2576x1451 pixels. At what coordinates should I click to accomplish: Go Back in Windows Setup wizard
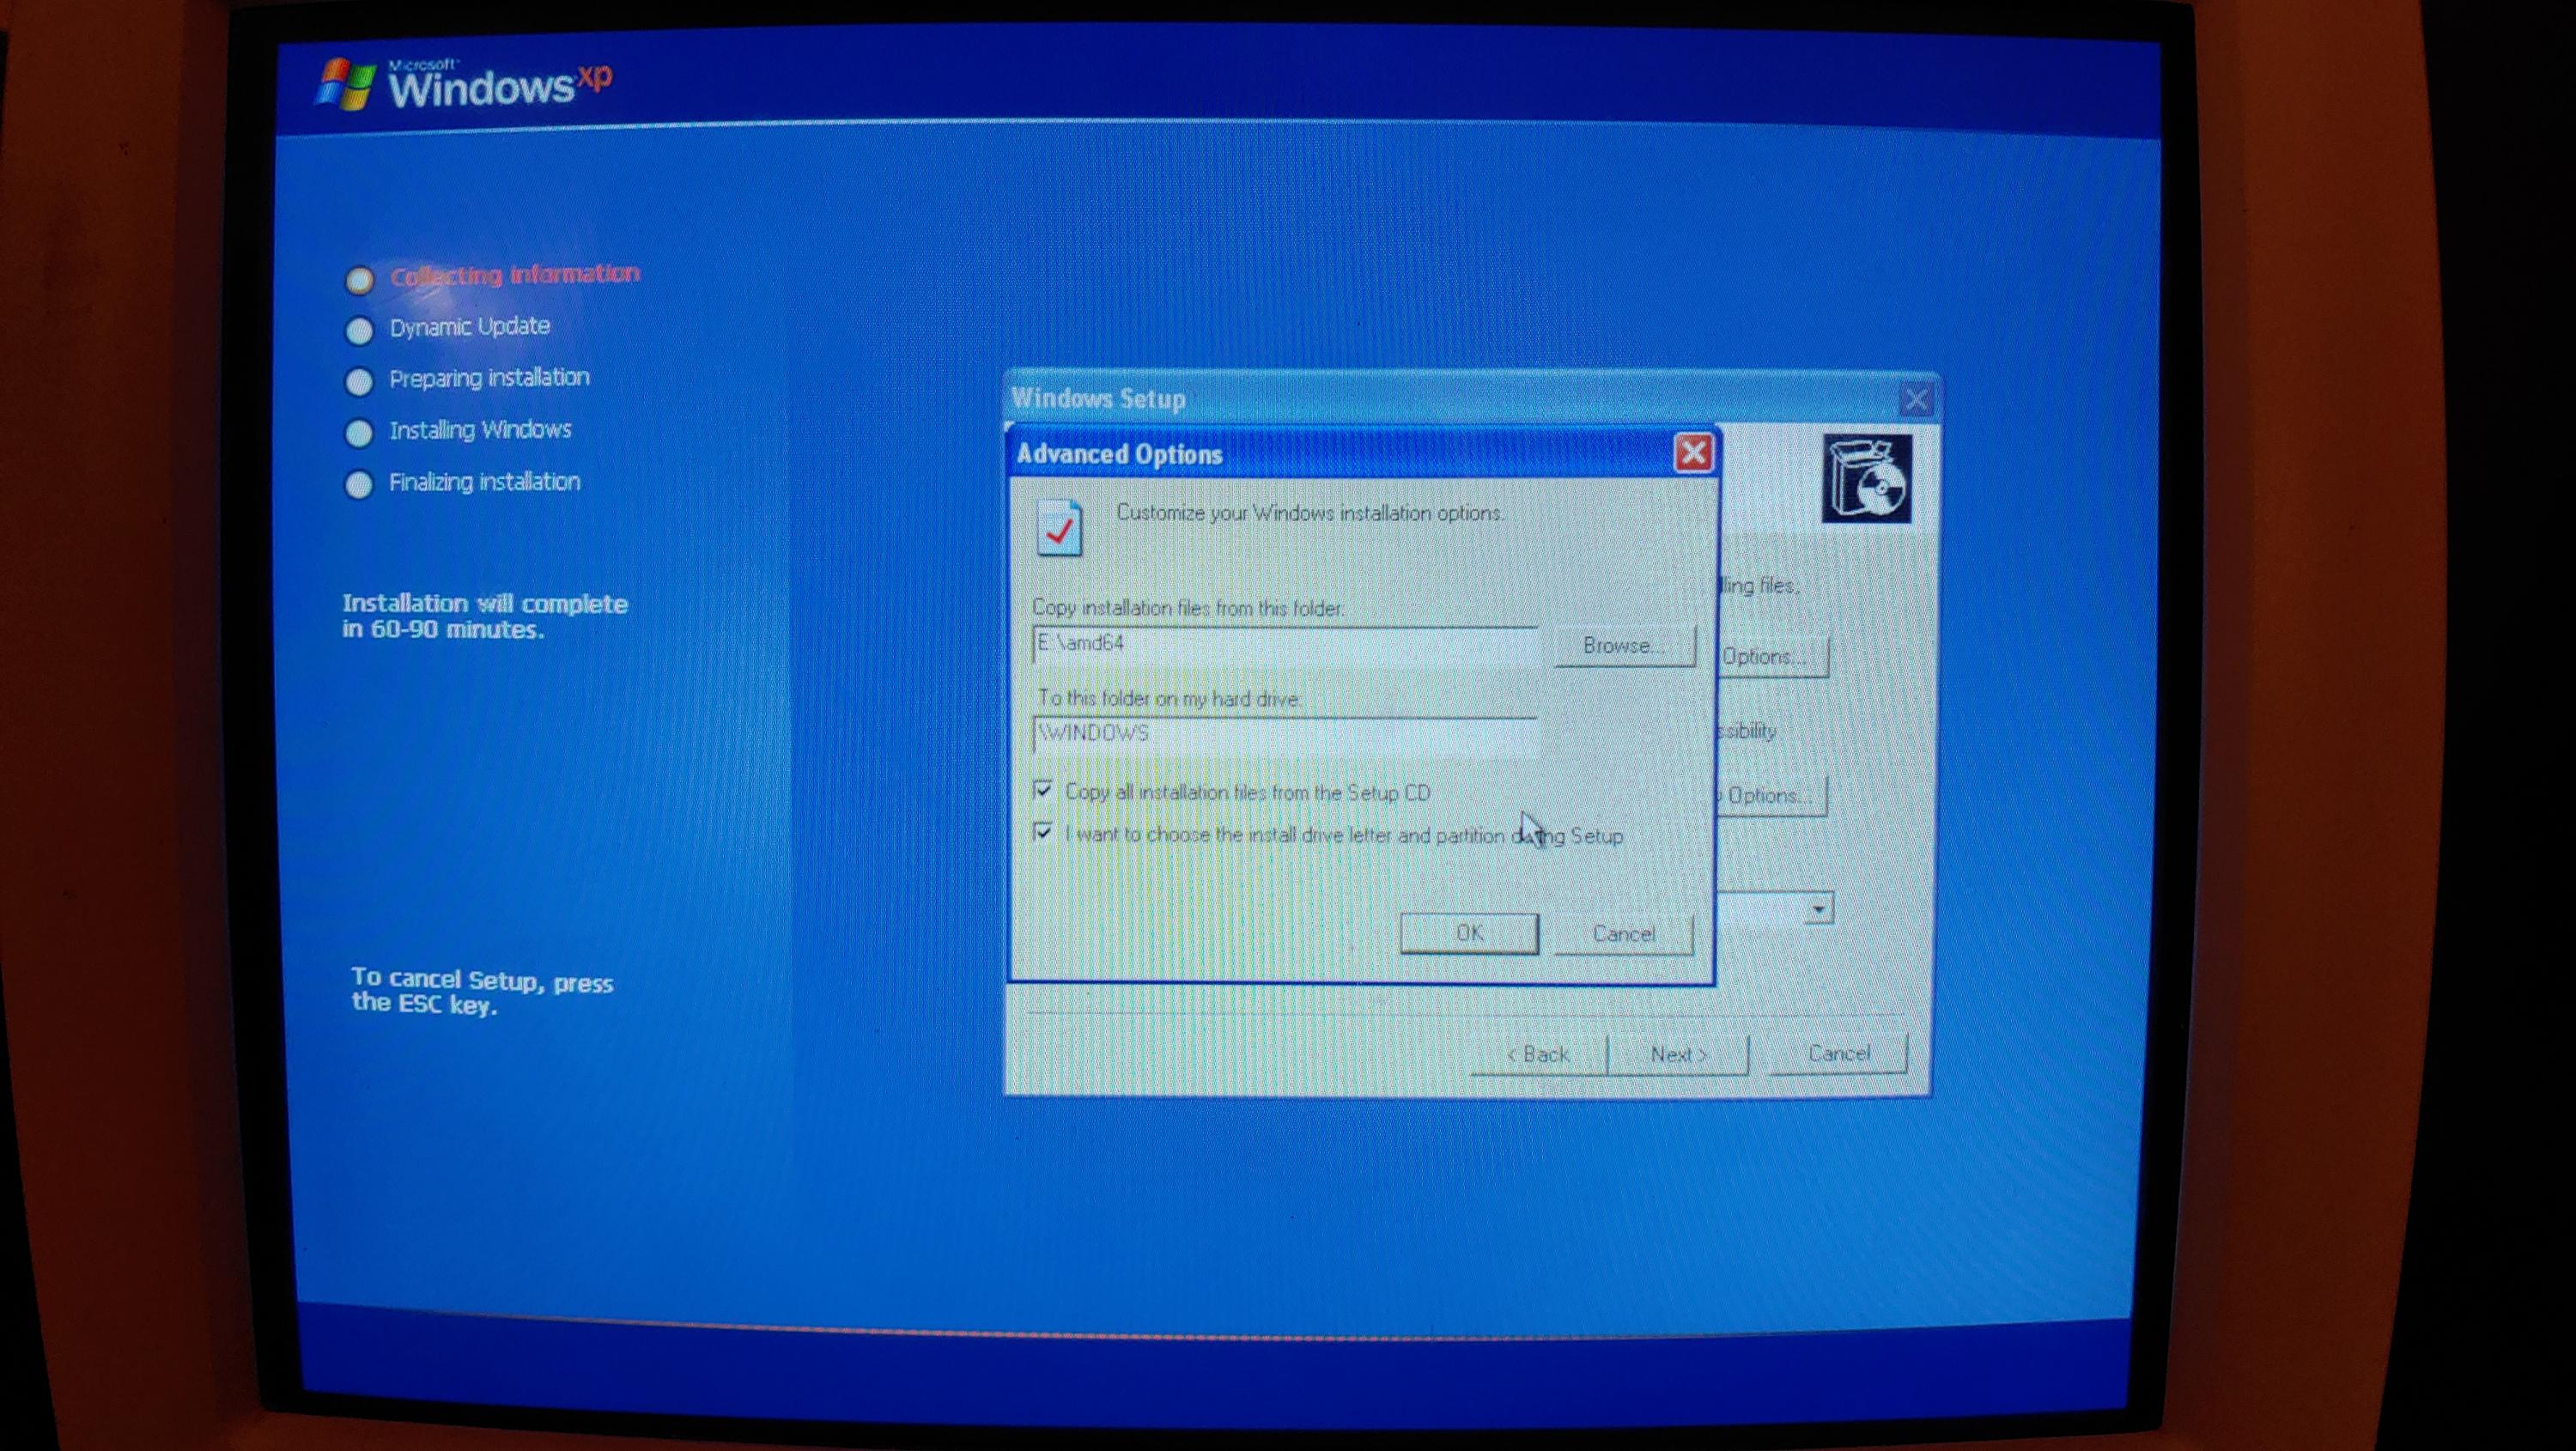click(1538, 1054)
